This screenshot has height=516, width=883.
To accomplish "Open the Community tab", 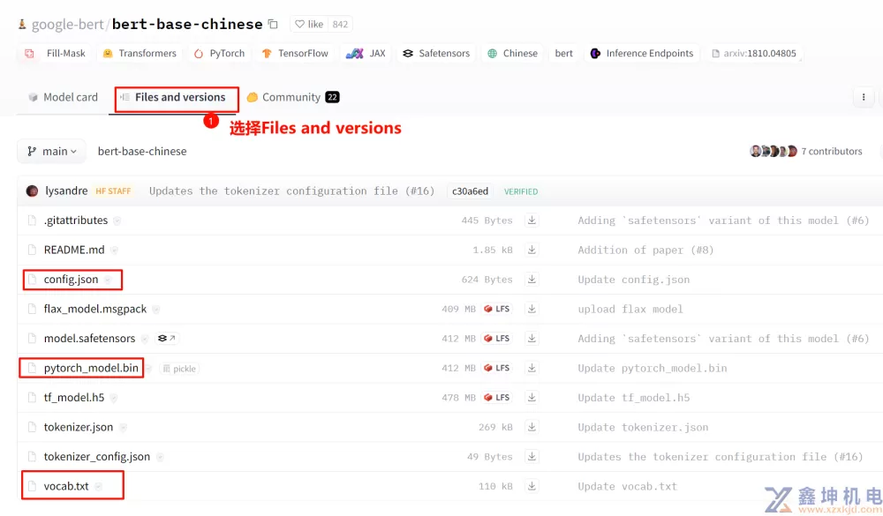I will tap(293, 97).
